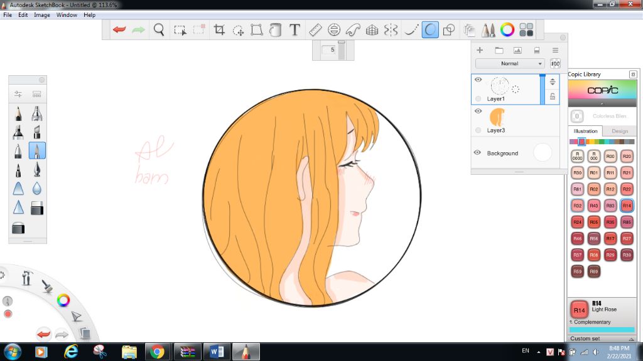Open the Help menu

point(89,15)
